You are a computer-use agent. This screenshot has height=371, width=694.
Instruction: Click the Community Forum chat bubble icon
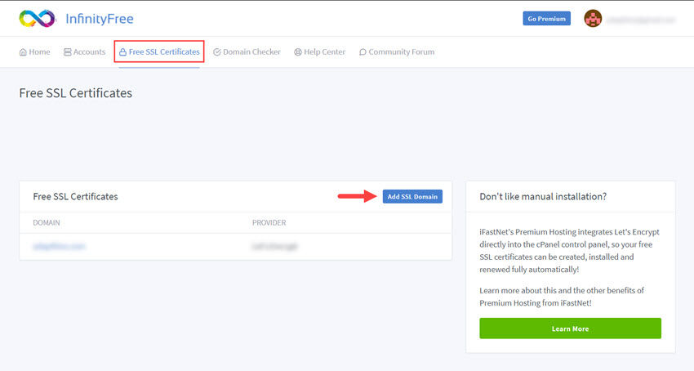point(363,52)
